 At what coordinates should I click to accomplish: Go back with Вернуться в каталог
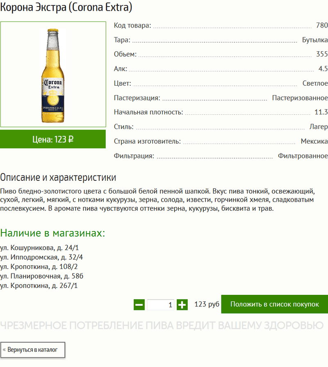point(32,350)
